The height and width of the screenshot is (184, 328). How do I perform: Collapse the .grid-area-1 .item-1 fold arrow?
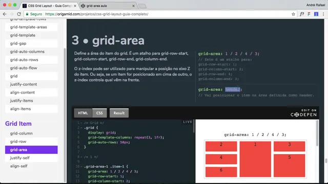(x=81, y=167)
